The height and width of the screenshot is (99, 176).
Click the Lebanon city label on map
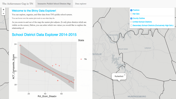[148, 48]
